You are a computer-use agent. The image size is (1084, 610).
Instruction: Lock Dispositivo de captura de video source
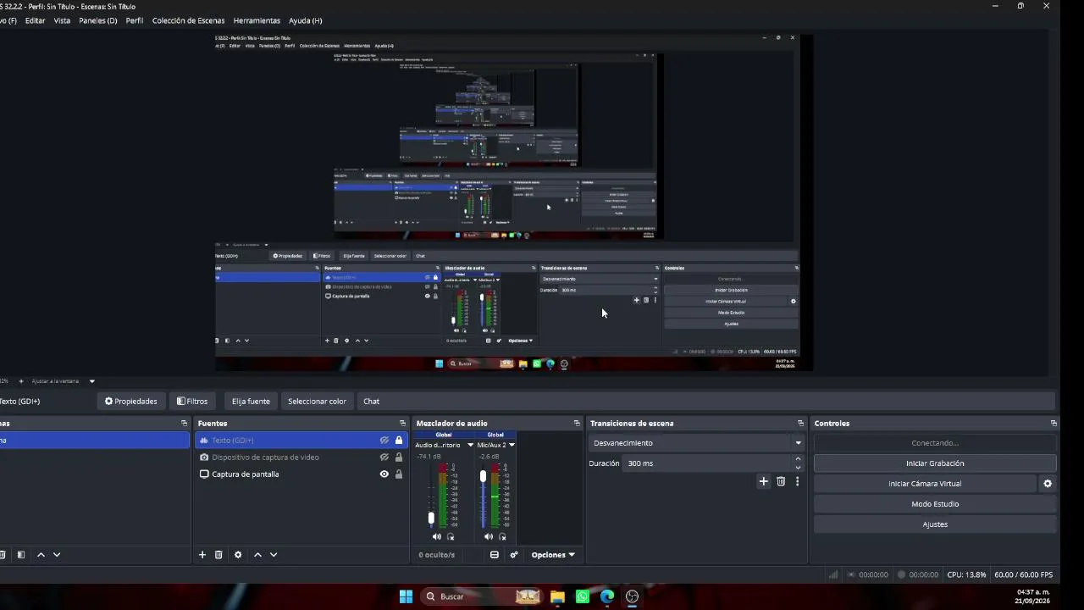click(399, 457)
